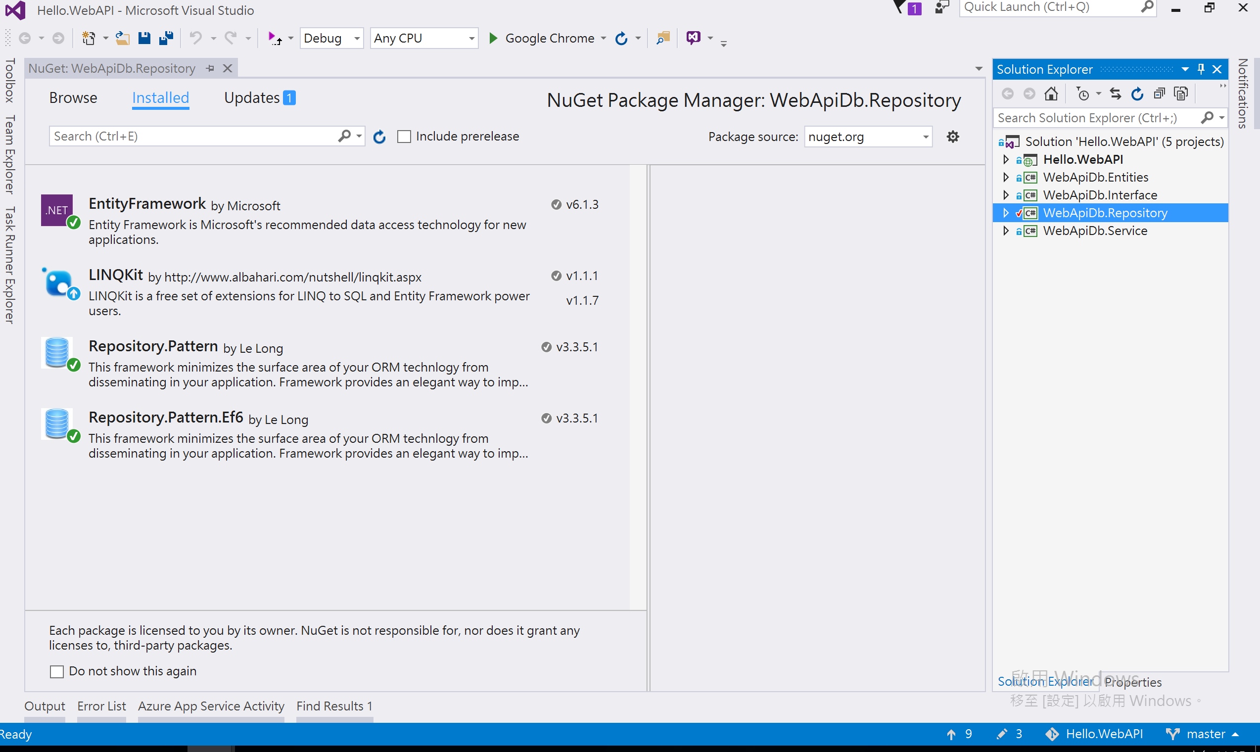Click the browser Refresh icon in the toolbar
Image resolution: width=1260 pixels, height=752 pixels.
pyautogui.click(x=621, y=38)
